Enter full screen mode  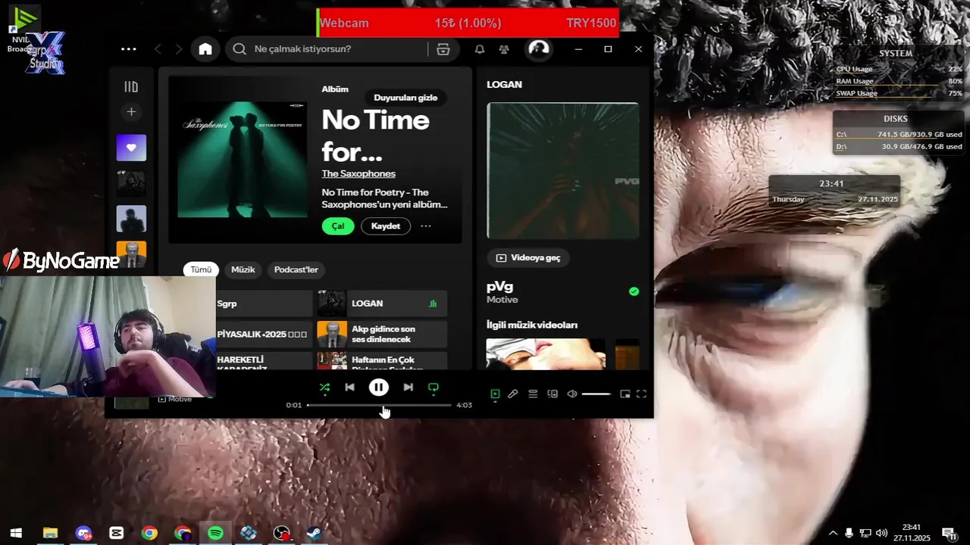click(642, 394)
